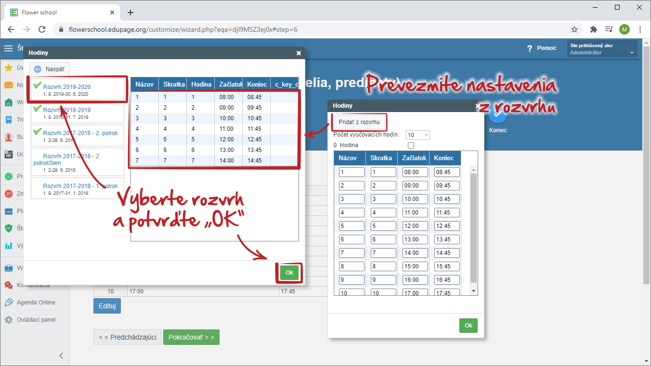This screenshot has width=651, height=366.
Task: Click the Agenda Online sidebar icon
Action: 8,303
